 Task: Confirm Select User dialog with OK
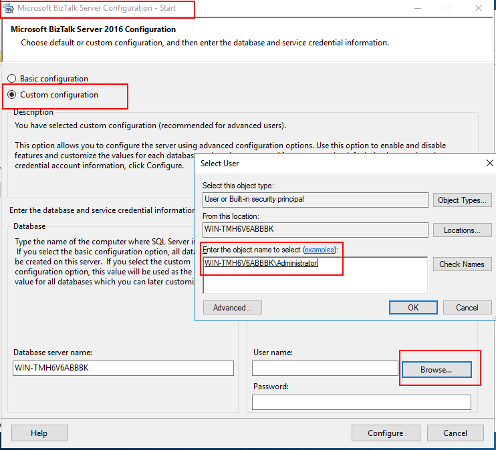point(413,308)
